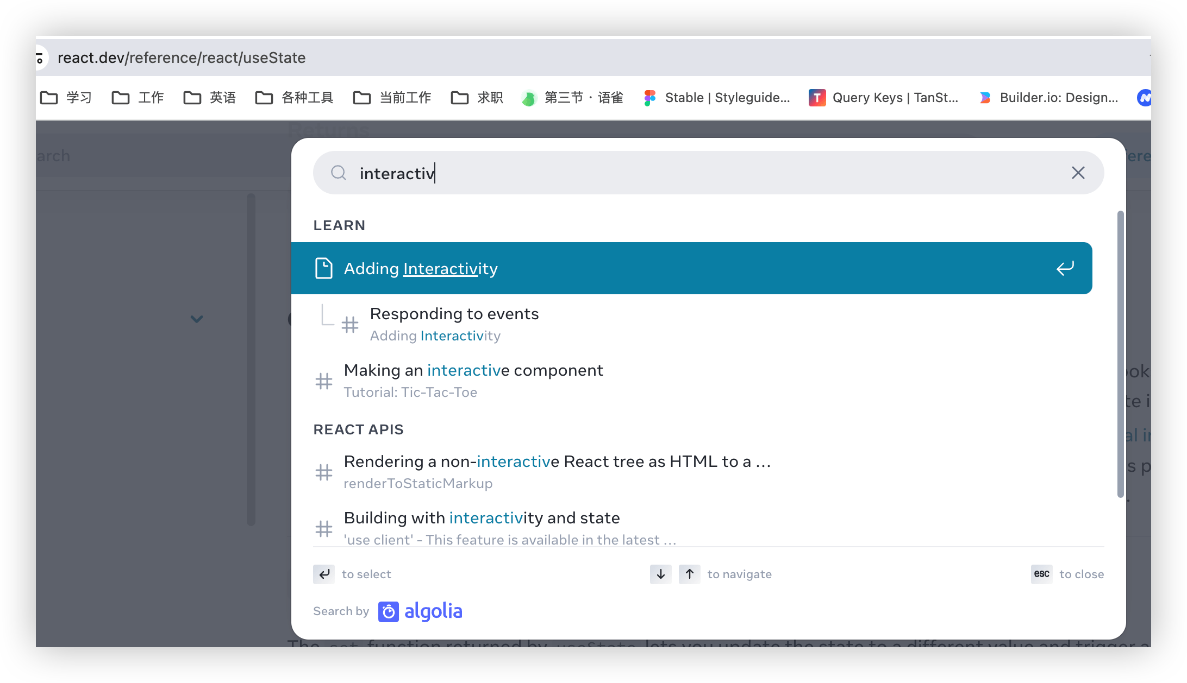Click the hash icon beside renderToStaticMarkup result

click(x=324, y=472)
